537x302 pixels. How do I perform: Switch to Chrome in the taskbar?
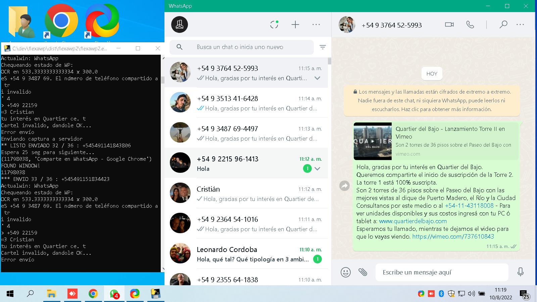pyautogui.click(x=93, y=294)
